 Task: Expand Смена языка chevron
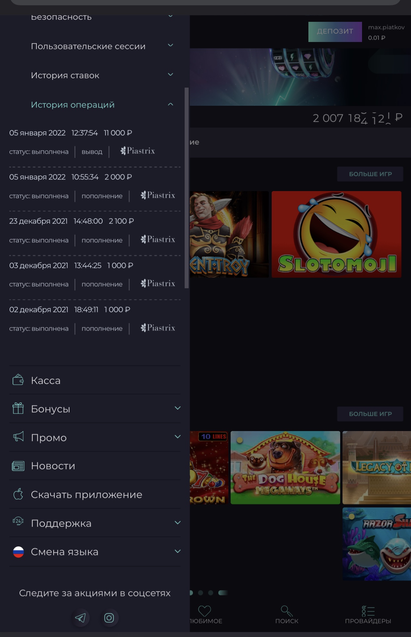(178, 551)
